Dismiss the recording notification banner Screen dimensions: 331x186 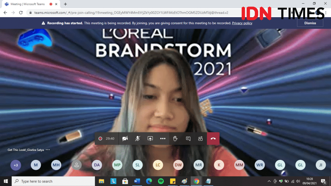pos(310,23)
